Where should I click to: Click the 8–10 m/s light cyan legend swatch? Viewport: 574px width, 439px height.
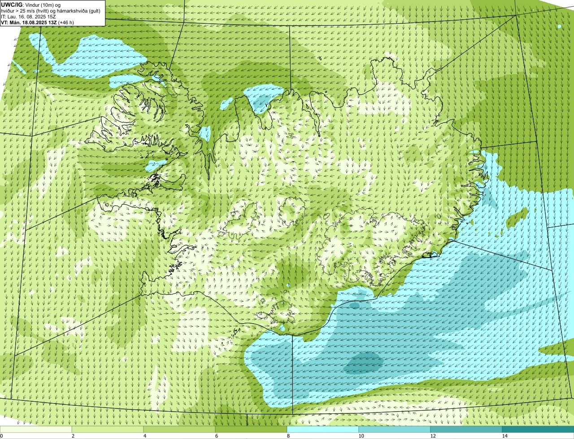(323, 429)
